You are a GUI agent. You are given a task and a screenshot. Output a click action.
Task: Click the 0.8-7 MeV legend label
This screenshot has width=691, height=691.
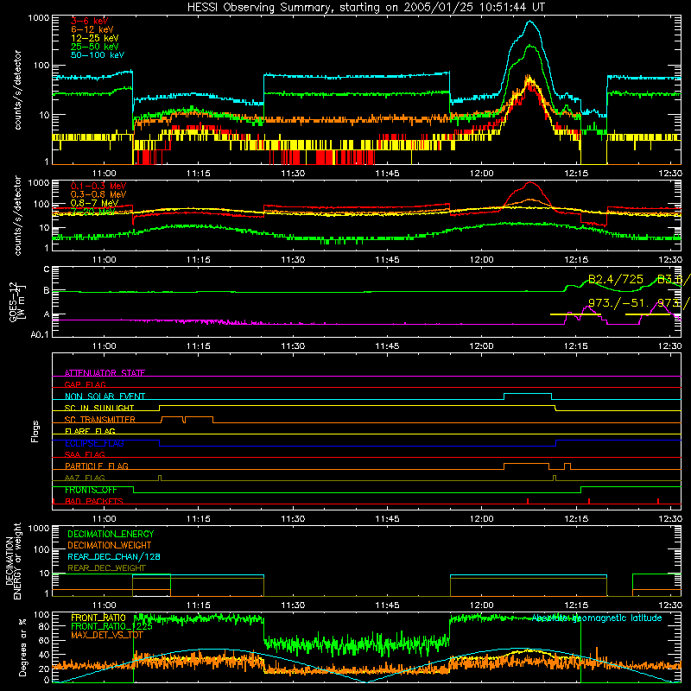point(95,203)
